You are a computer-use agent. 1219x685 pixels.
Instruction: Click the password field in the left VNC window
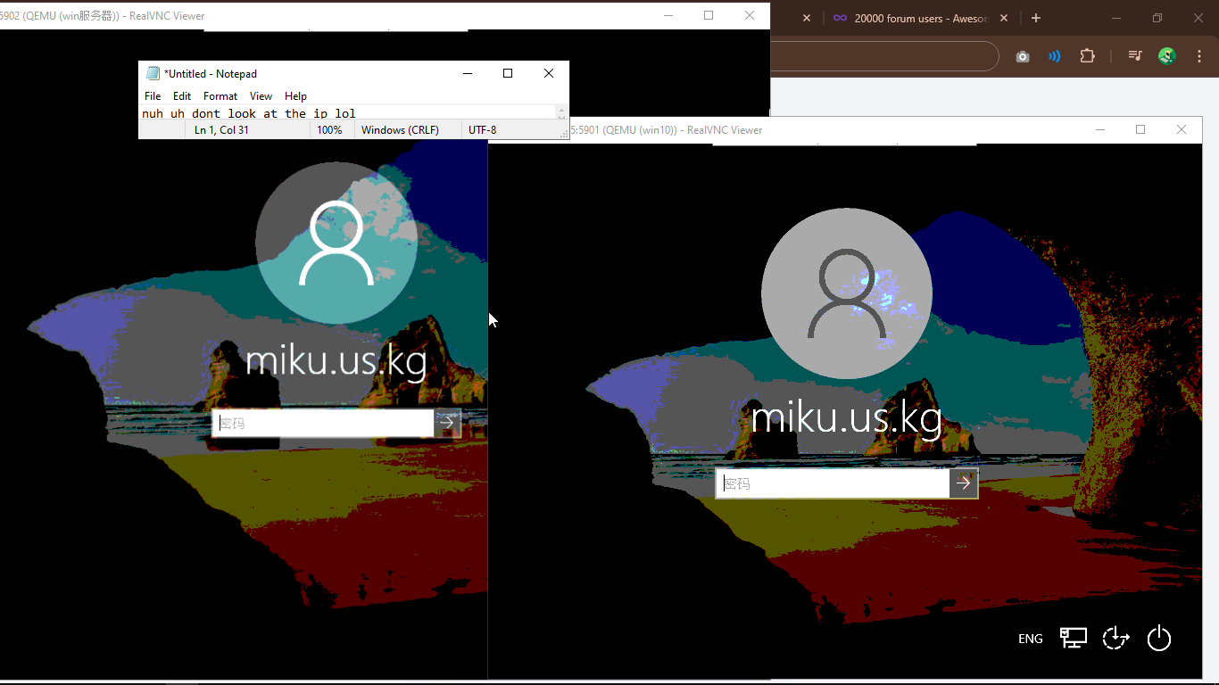click(x=323, y=424)
